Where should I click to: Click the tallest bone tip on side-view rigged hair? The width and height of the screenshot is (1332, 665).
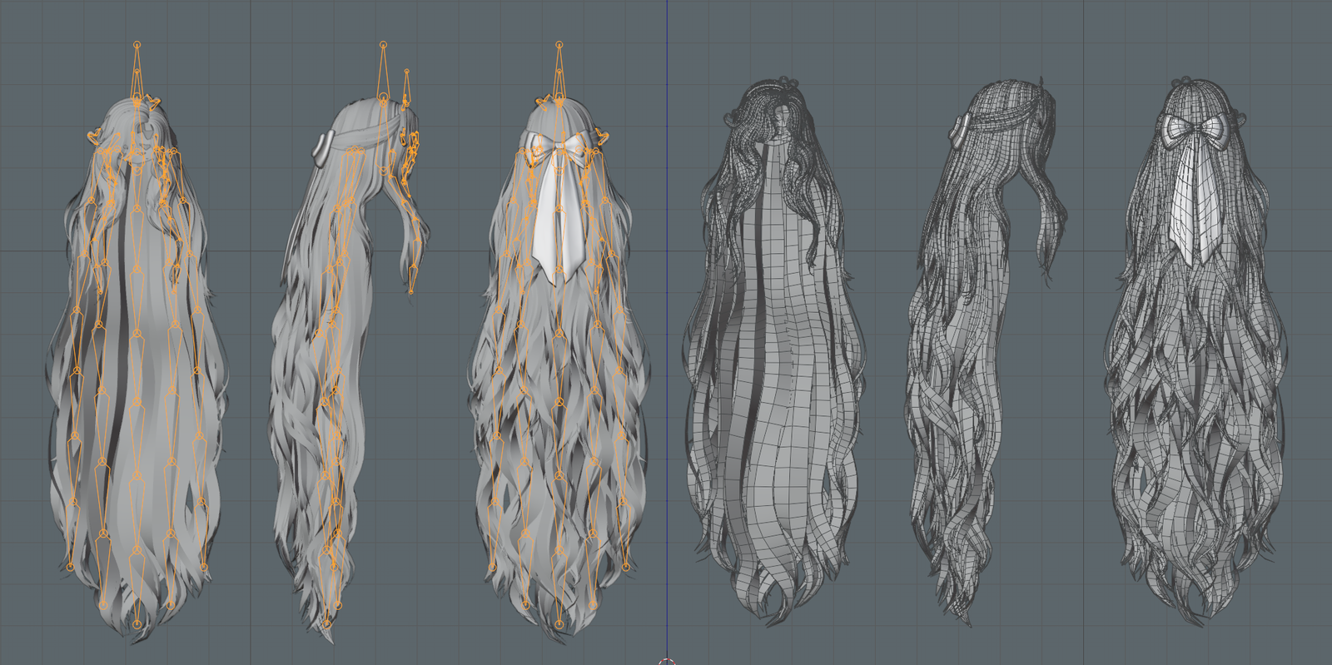point(383,43)
